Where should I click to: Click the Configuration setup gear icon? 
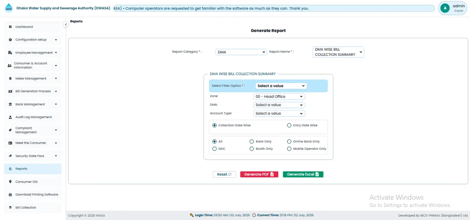(10, 40)
